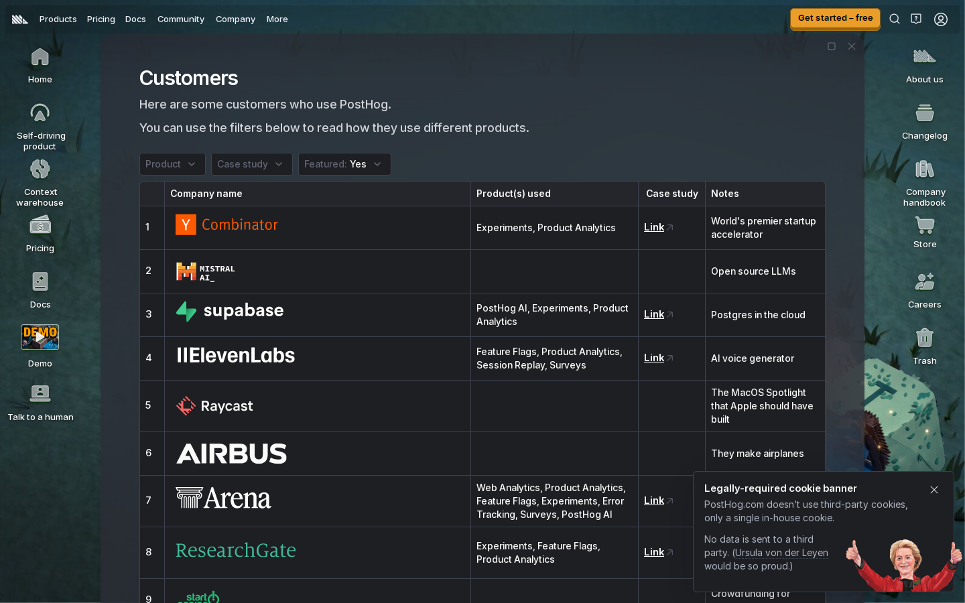965x603 pixels.
Task: Click the Get started – free button
Action: coord(835,18)
